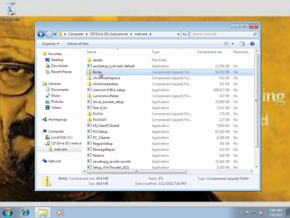Screen dimensions: 290x218
Task: Open Help with the question mark icon
Action: 252,44
